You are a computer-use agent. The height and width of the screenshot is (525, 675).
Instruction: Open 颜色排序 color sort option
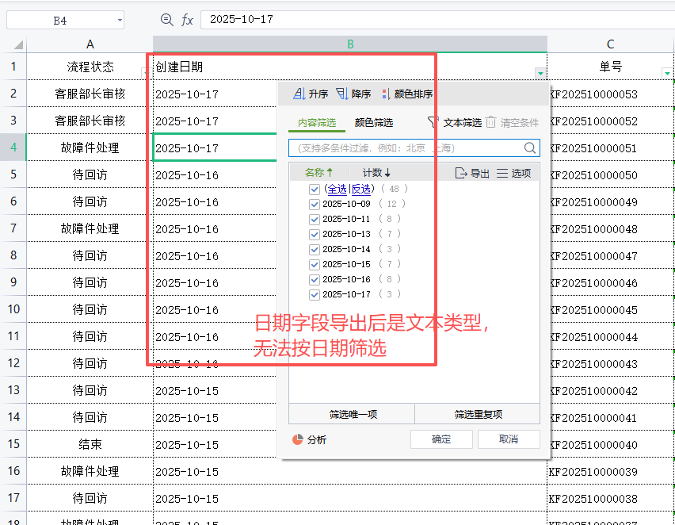[406, 94]
